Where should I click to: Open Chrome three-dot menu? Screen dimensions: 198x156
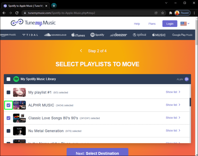[194, 13]
